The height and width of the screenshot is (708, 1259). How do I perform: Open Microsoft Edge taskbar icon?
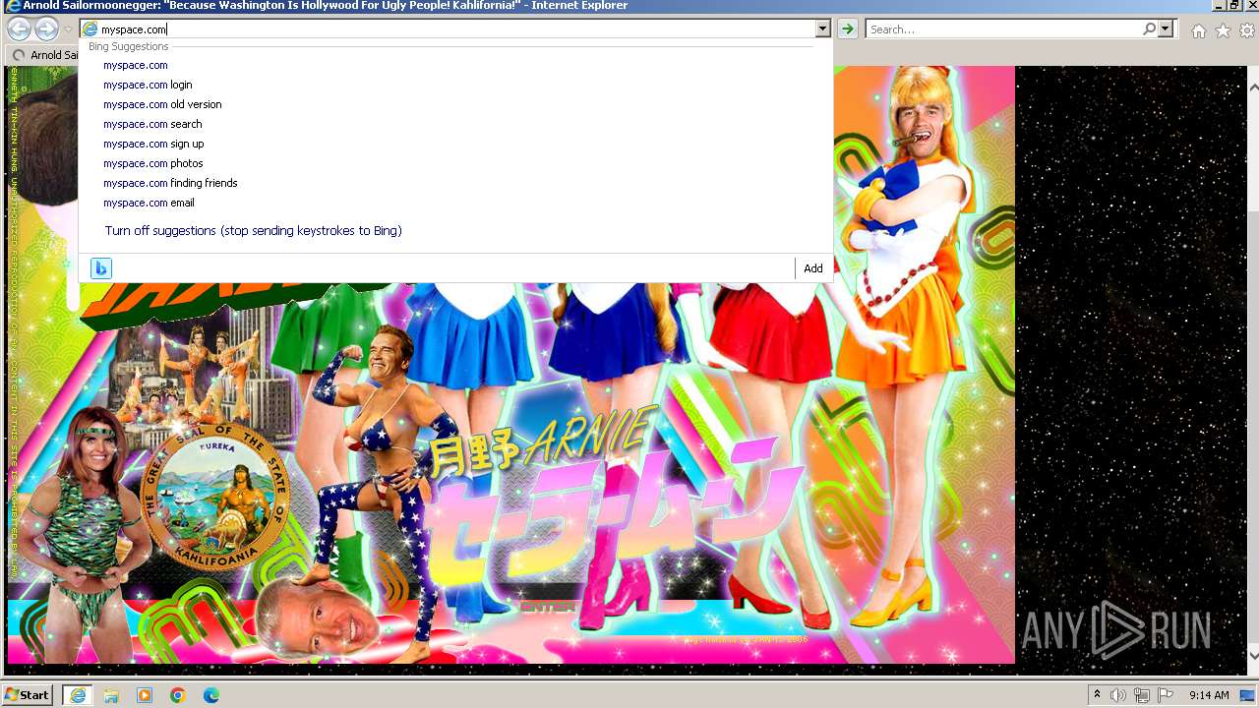211,695
